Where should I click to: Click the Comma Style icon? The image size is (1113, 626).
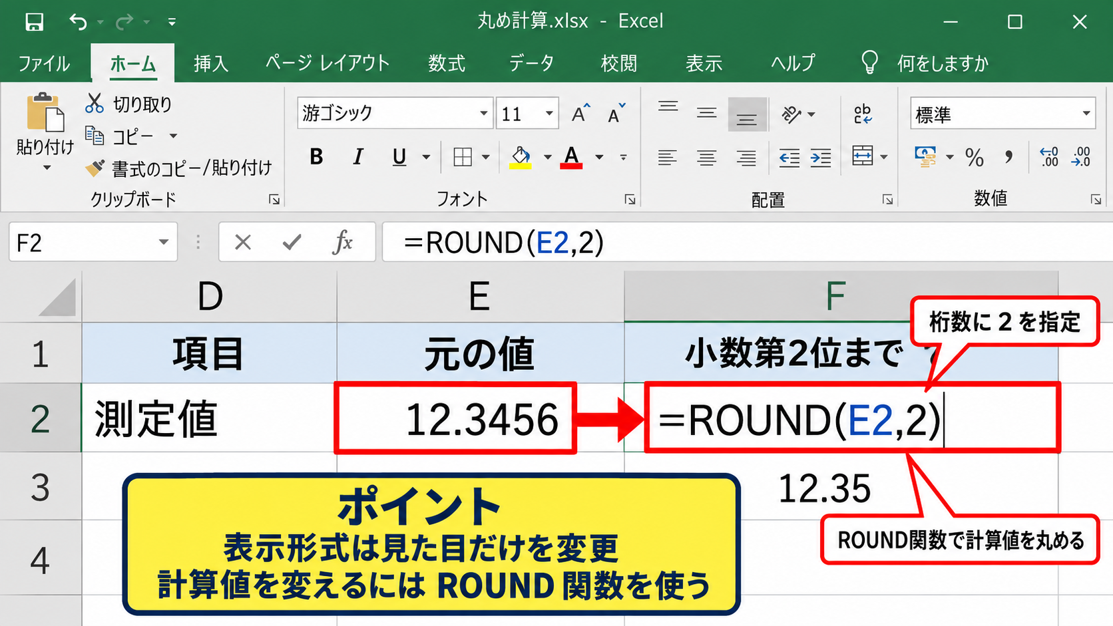pos(1009,158)
